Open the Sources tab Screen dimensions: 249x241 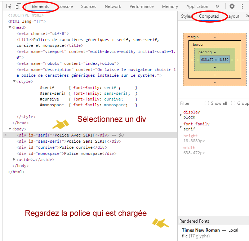pyautogui.click(x=89, y=6)
